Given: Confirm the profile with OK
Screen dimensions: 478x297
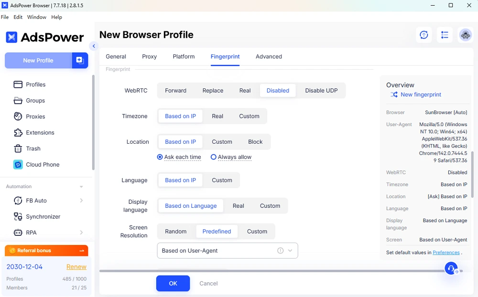Looking at the screenshot, I should click(x=173, y=283).
